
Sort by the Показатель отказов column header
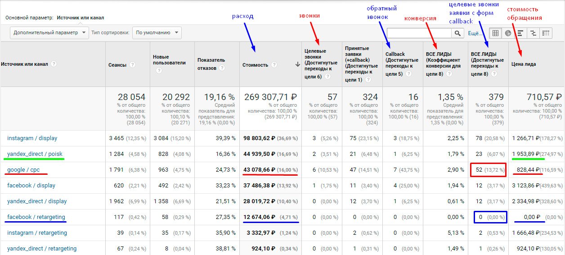pyautogui.click(x=212, y=64)
